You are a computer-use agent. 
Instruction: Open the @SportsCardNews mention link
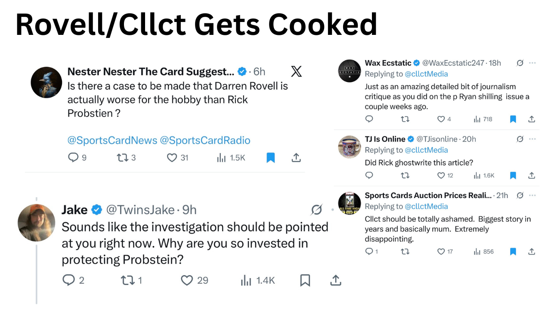pyautogui.click(x=112, y=140)
